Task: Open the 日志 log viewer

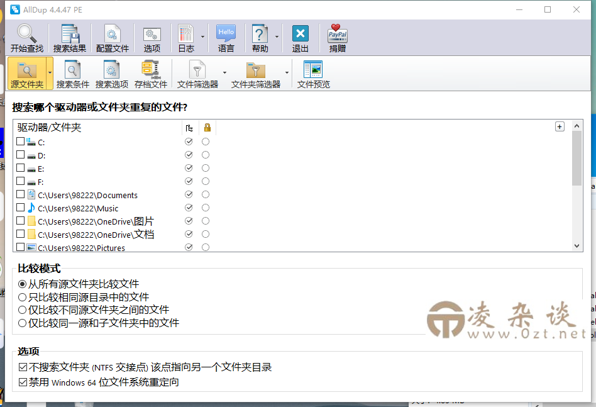Action: click(x=186, y=38)
